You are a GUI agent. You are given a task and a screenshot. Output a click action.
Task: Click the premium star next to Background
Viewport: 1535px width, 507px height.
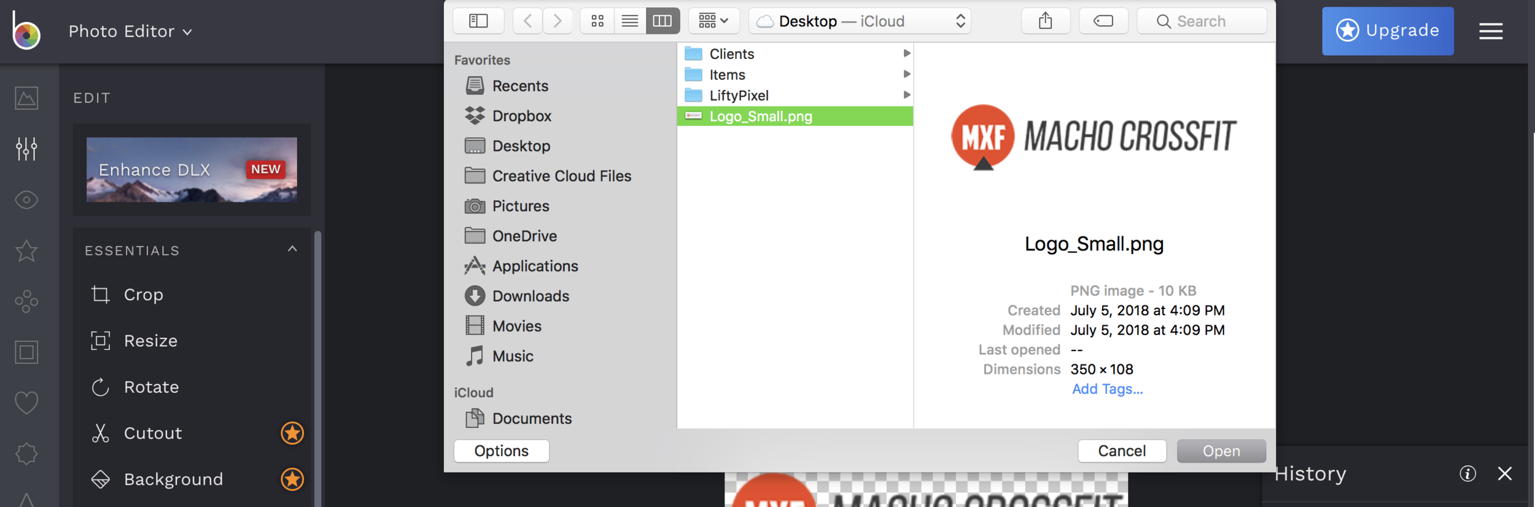click(292, 479)
